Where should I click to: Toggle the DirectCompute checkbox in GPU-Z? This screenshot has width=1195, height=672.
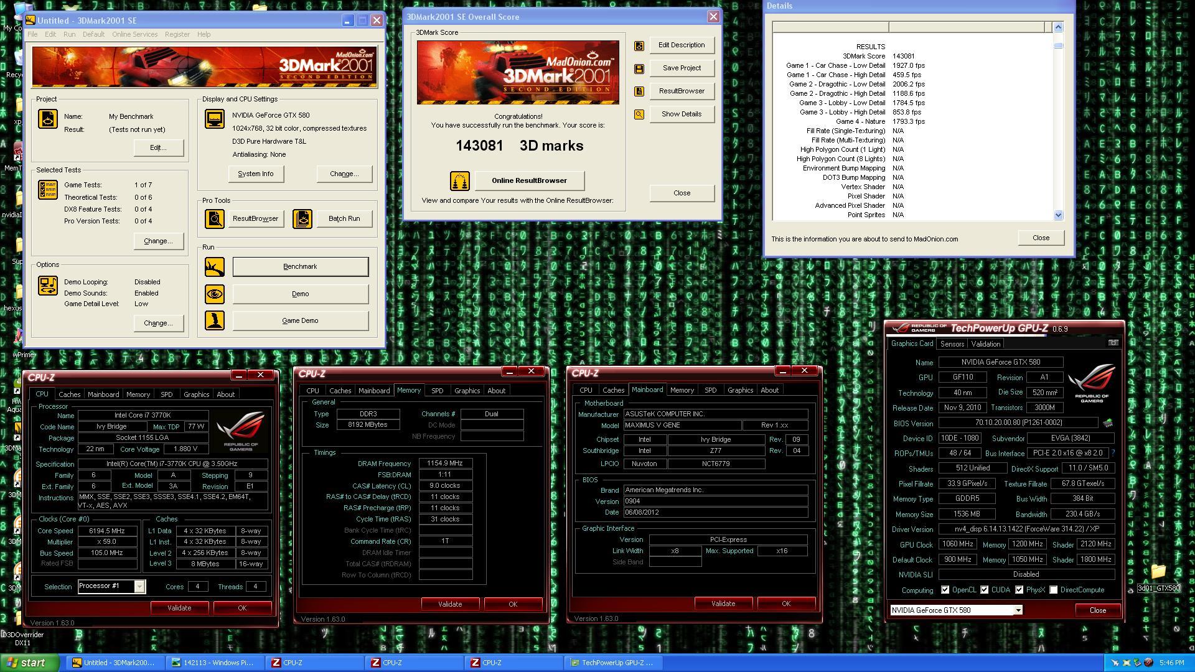tap(1053, 590)
